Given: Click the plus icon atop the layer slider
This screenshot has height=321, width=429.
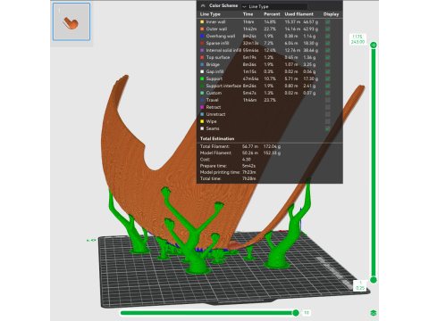Looking at the screenshot, I should click(x=374, y=45).
